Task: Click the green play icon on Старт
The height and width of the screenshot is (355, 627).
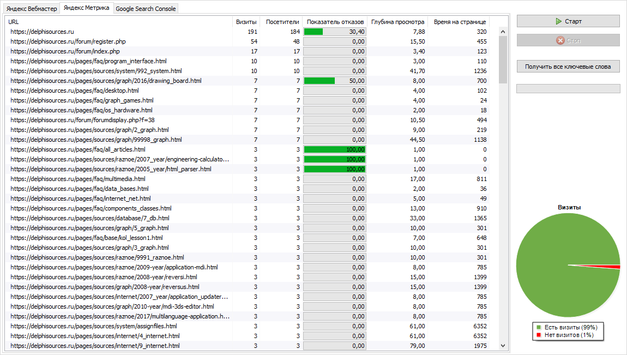Action: tap(558, 21)
